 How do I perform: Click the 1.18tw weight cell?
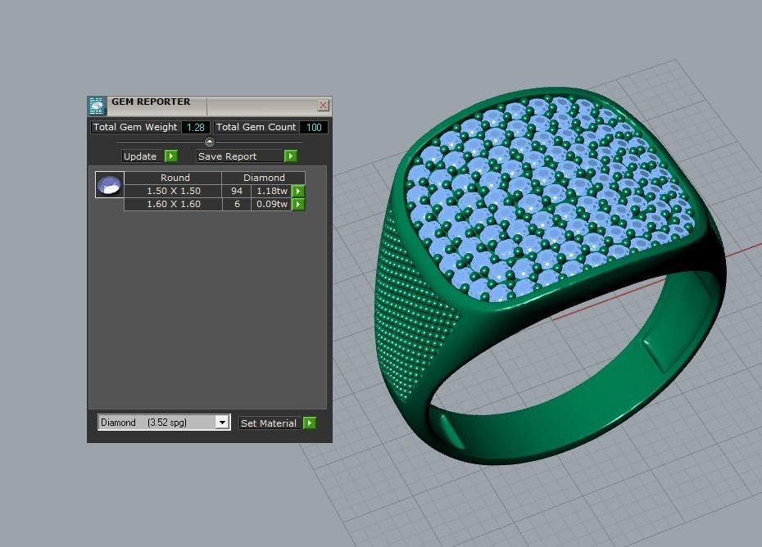tap(272, 191)
